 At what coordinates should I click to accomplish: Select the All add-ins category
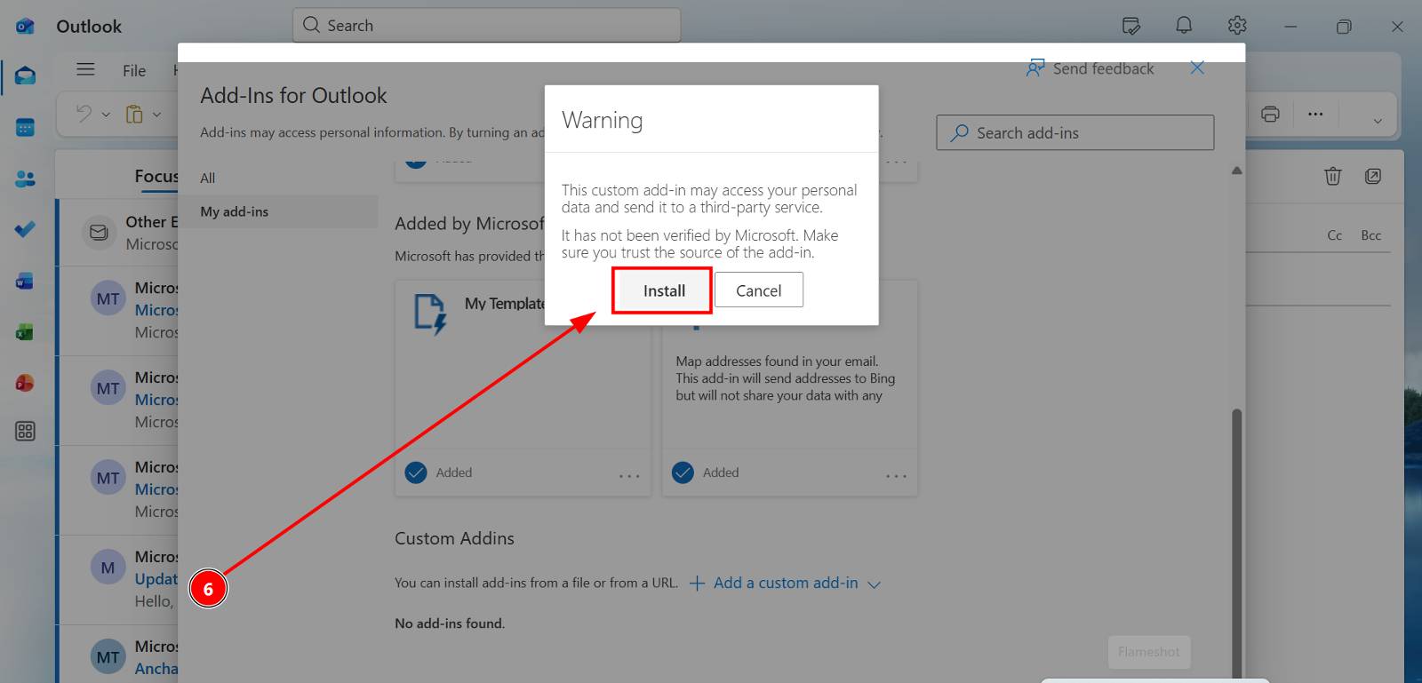point(208,178)
